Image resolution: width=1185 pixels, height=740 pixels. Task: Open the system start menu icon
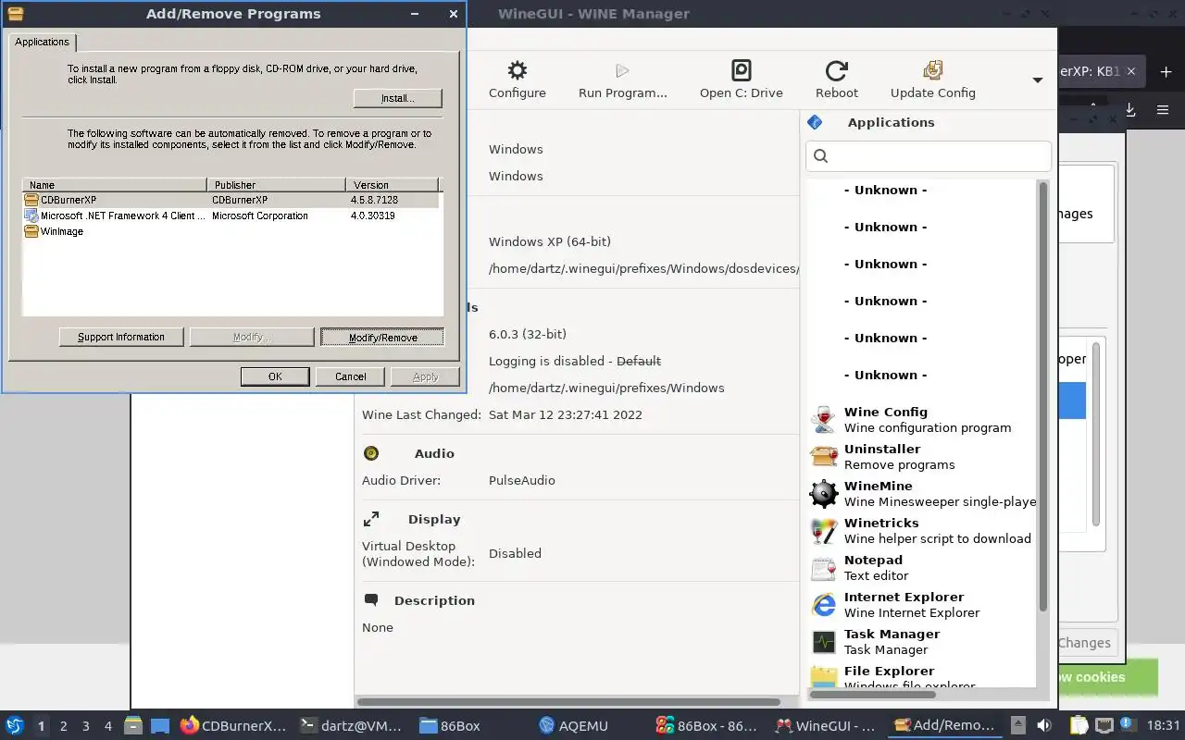point(15,725)
